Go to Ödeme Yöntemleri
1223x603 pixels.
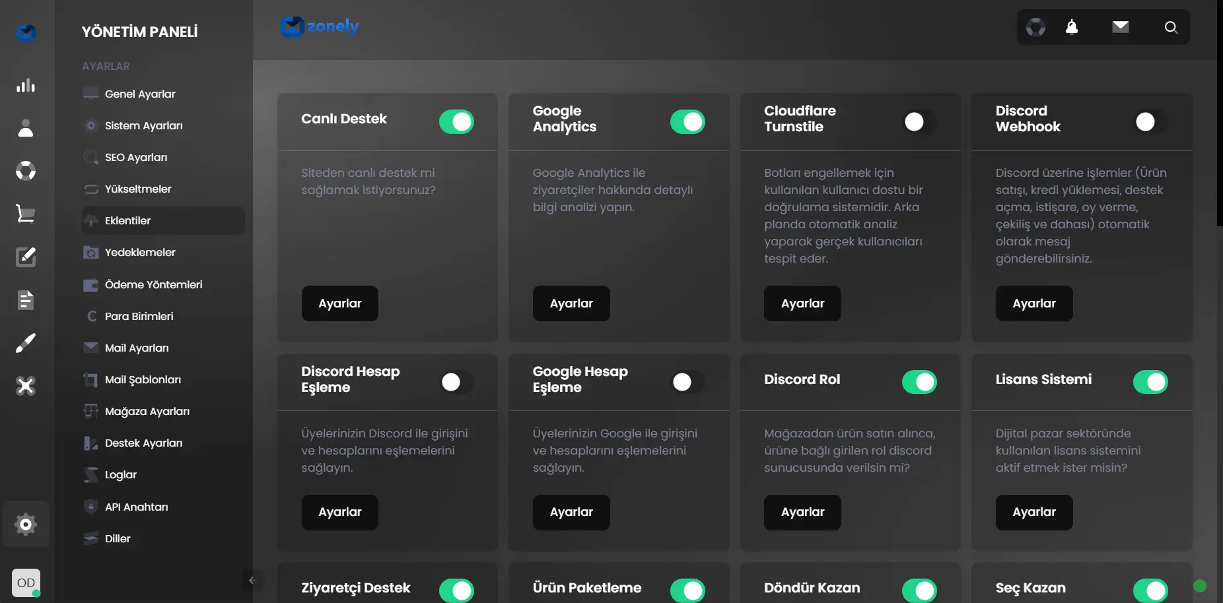coord(163,284)
